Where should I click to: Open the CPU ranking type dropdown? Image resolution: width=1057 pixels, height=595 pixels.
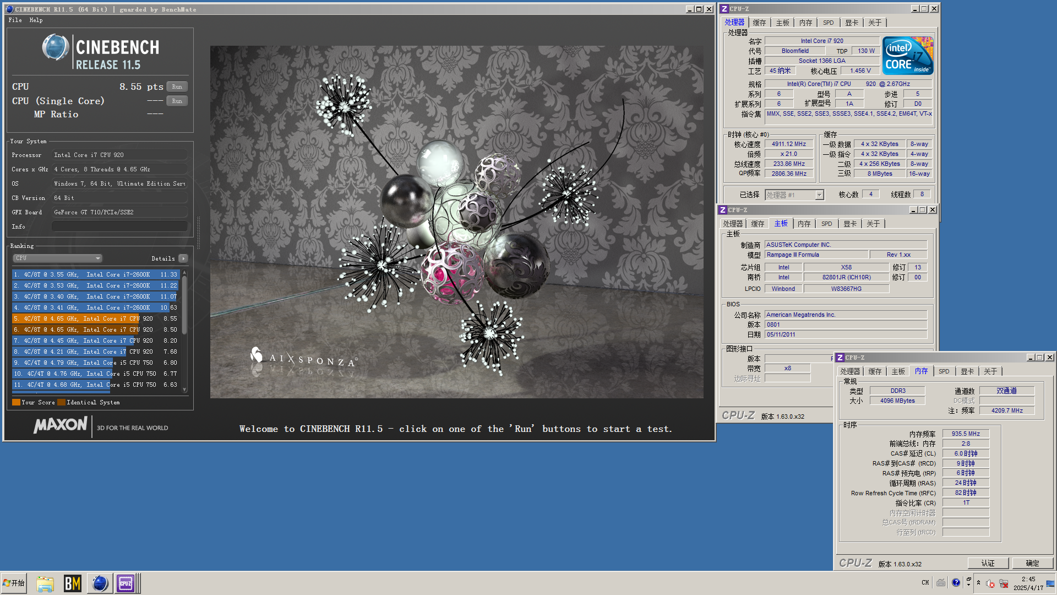pyautogui.click(x=58, y=258)
